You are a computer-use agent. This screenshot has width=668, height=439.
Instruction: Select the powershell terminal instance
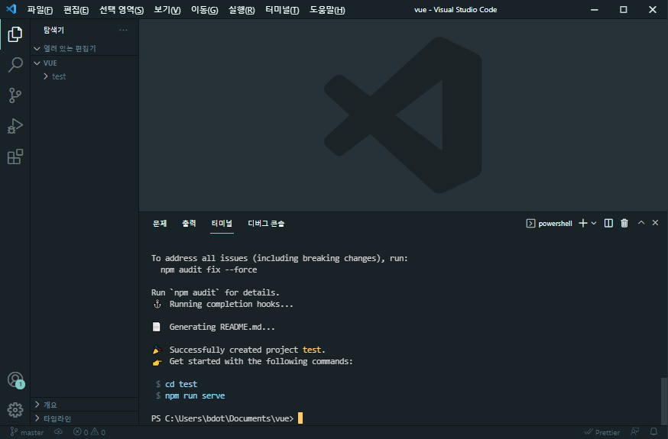tap(549, 224)
